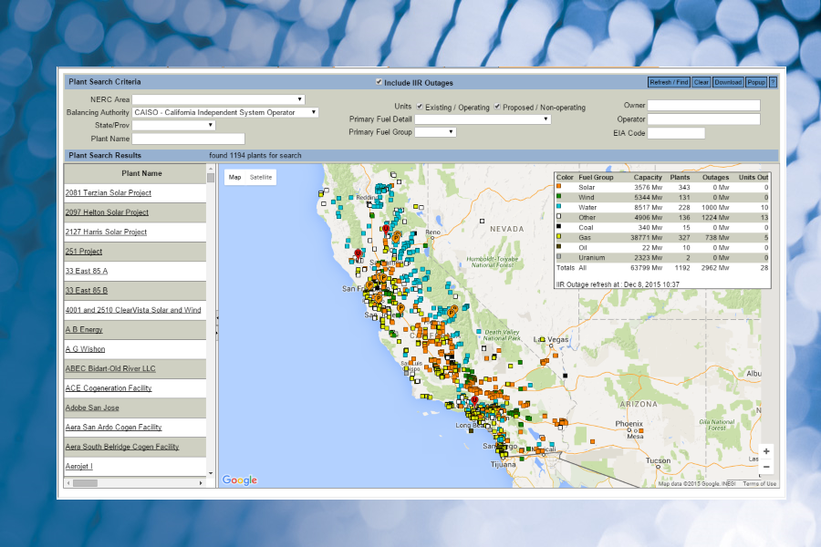Viewport: 821px width, 547px height.
Task: Open the Popup button
Action: pyautogui.click(x=756, y=82)
